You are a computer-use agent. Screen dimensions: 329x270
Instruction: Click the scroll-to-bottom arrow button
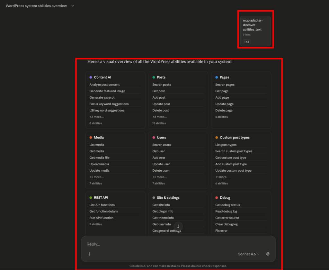[x=178, y=226]
